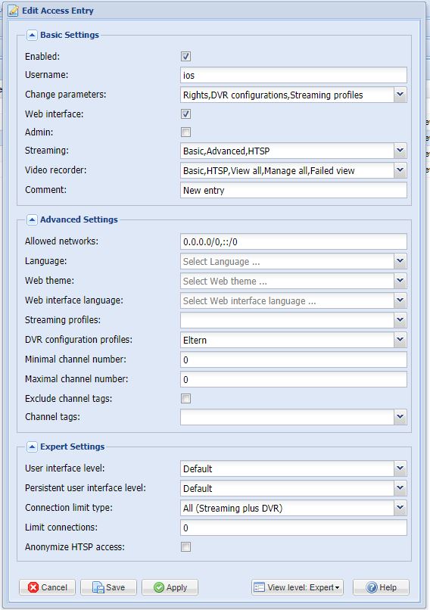Toggle the Web interface checkbox
Image resolution: width=430 pixels, height=610 pixels.
click(185, 114)
